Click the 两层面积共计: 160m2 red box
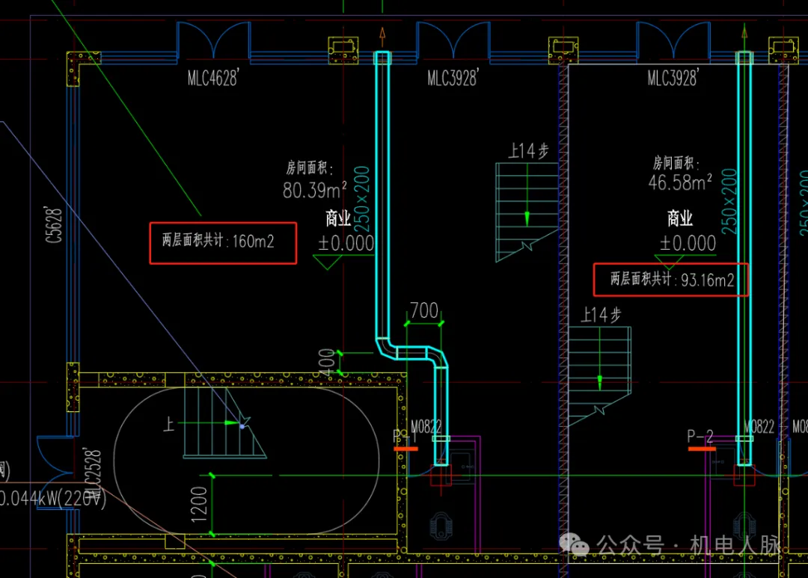 point(223,242)
